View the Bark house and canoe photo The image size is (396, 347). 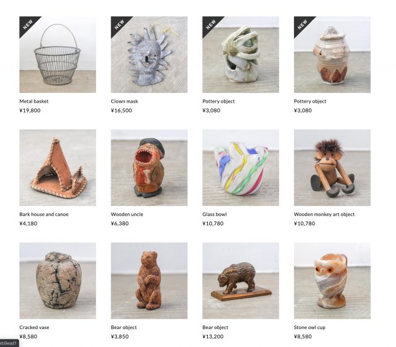tap(58, 168)
